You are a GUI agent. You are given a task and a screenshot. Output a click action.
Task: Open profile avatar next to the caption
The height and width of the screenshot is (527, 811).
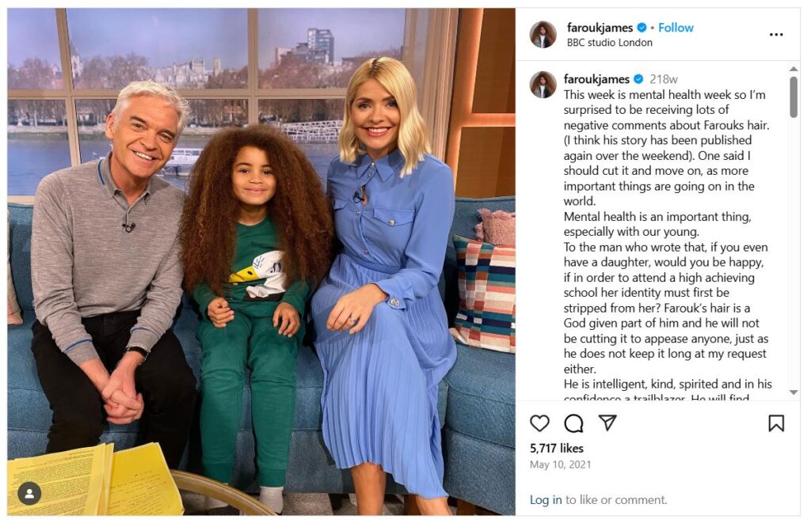(x=543, y=85)
